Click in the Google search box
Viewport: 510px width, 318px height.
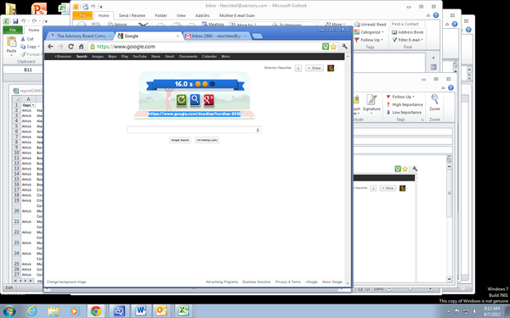[194, 130]
